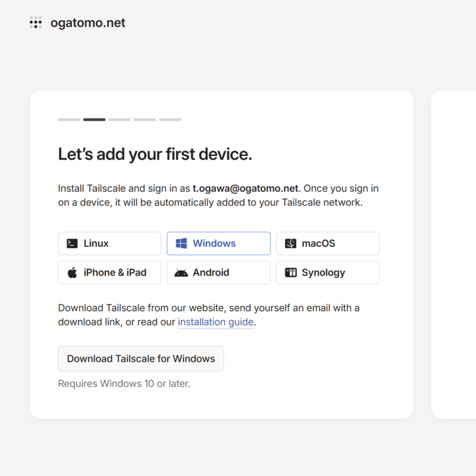The height and width of the screenshot is (476, 476).
Task: Click the third progress step bar
Action: 120,120
